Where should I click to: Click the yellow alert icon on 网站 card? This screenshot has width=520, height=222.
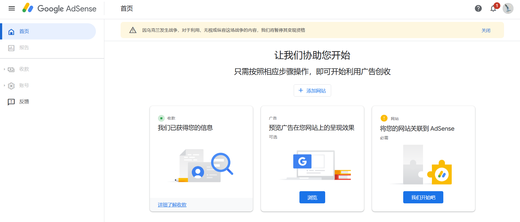(384, 118)
